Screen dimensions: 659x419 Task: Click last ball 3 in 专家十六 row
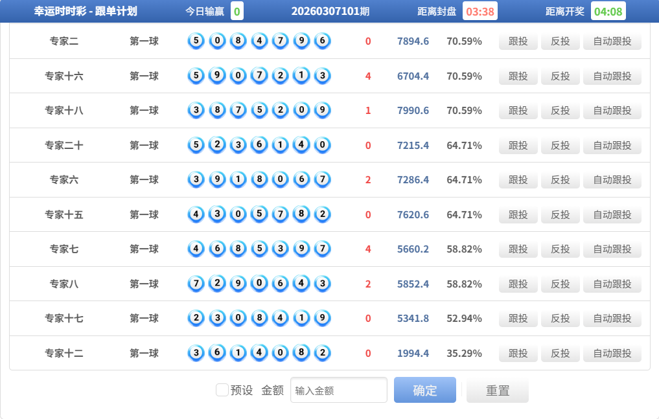(x=322, y=76)
